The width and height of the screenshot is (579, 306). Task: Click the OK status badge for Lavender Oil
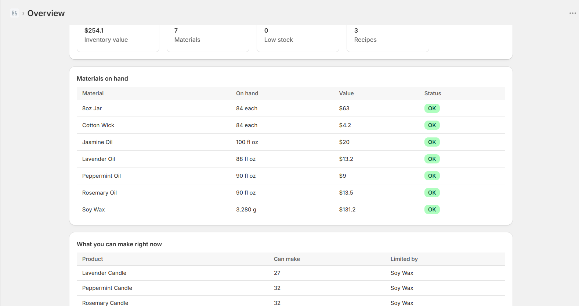tap(432, 159)
